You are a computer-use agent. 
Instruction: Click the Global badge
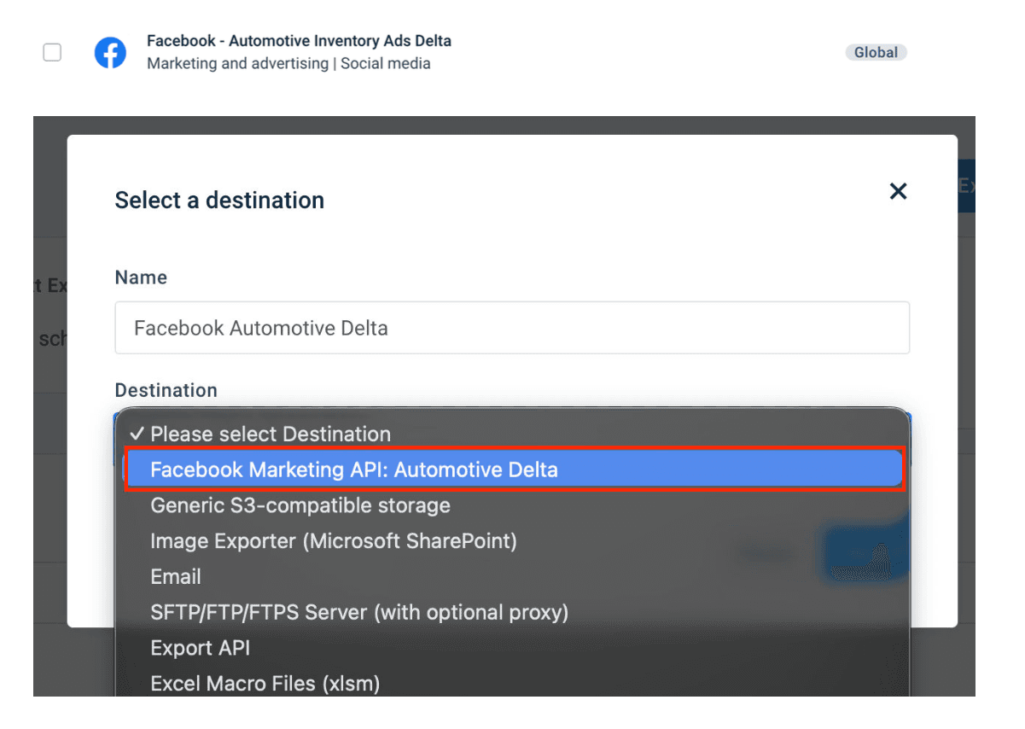[876, 52]
